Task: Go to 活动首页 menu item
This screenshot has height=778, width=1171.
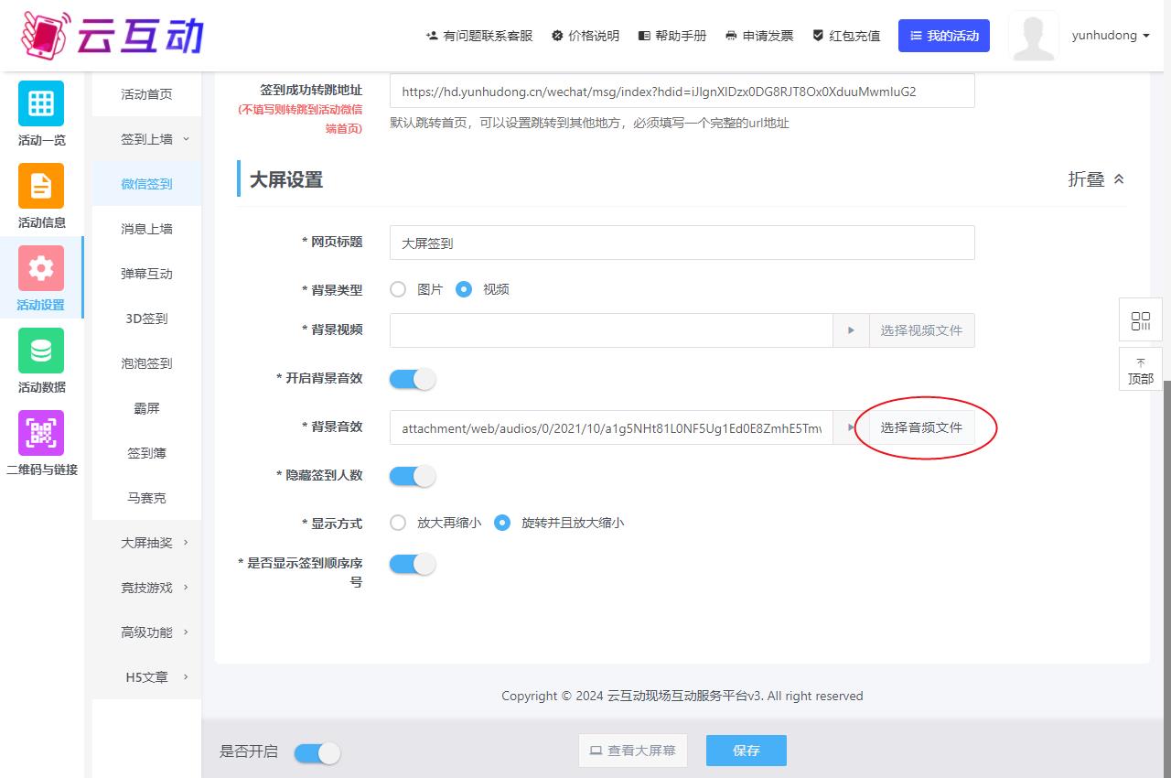Action: (146, 94)
